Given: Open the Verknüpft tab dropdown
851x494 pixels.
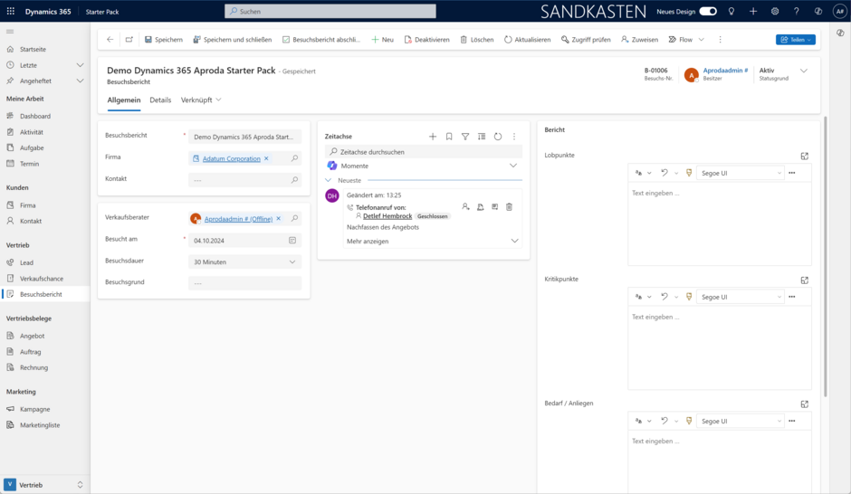Looking at the screenshot, I should pyautogui.click(x=201, y=100).
